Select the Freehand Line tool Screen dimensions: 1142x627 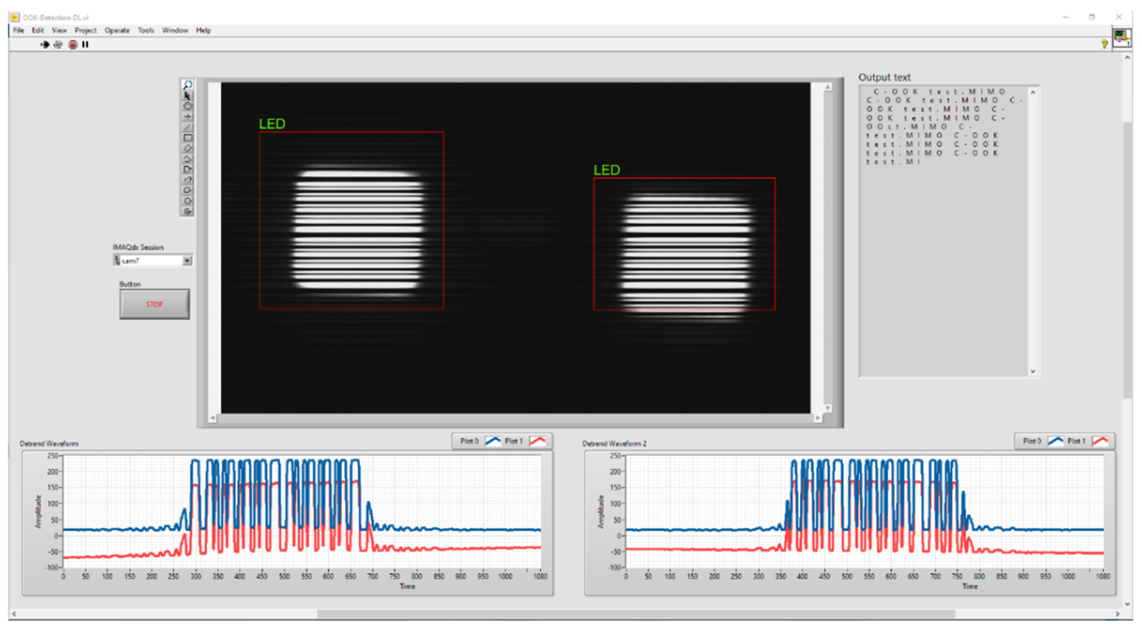click(x=187, y=180)
